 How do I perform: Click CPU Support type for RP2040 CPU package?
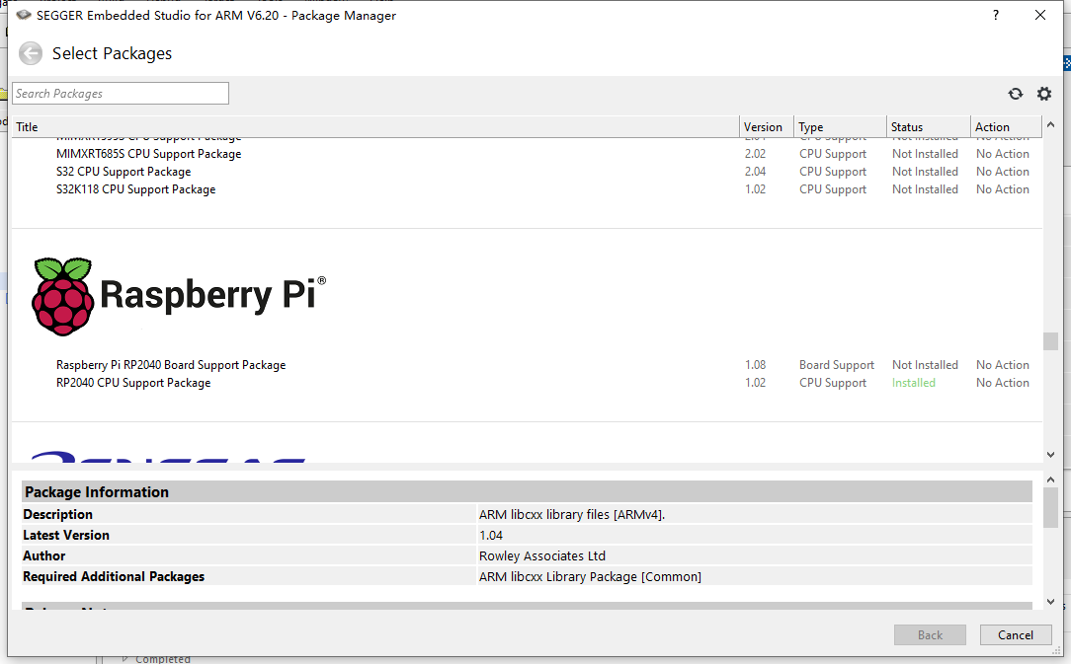pyautogui.click(x=833, y=383)
